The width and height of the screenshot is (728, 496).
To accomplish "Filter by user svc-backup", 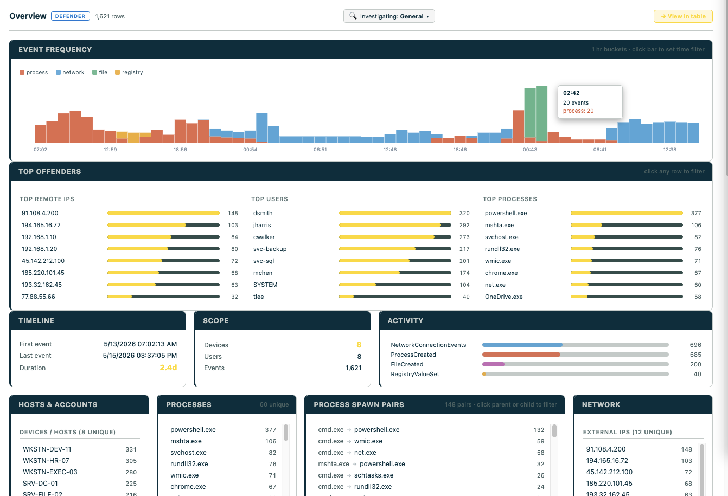I will (361, 249).
